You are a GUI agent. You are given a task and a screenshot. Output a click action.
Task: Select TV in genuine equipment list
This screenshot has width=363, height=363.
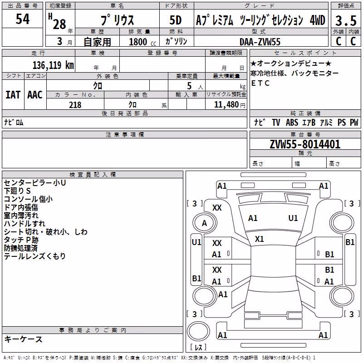point(276,122)
